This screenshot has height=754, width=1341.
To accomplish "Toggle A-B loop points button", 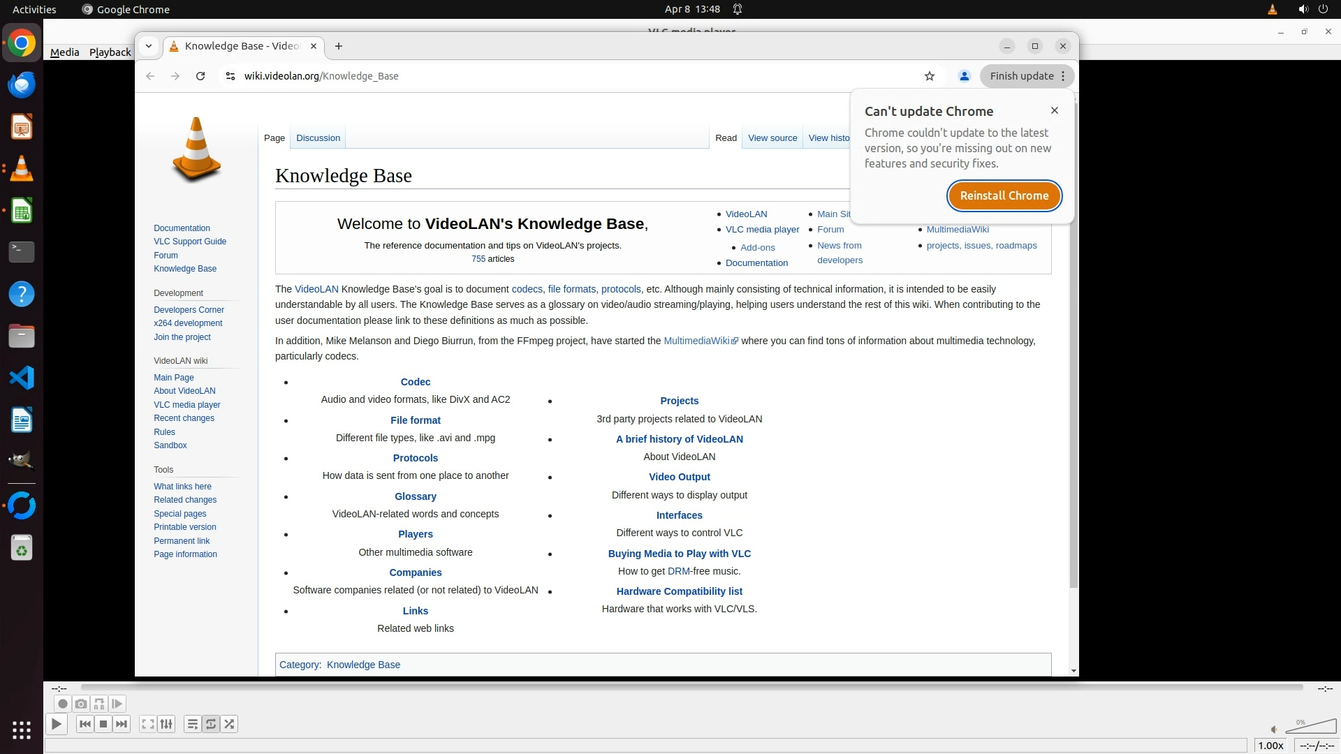I will (99, 704).
